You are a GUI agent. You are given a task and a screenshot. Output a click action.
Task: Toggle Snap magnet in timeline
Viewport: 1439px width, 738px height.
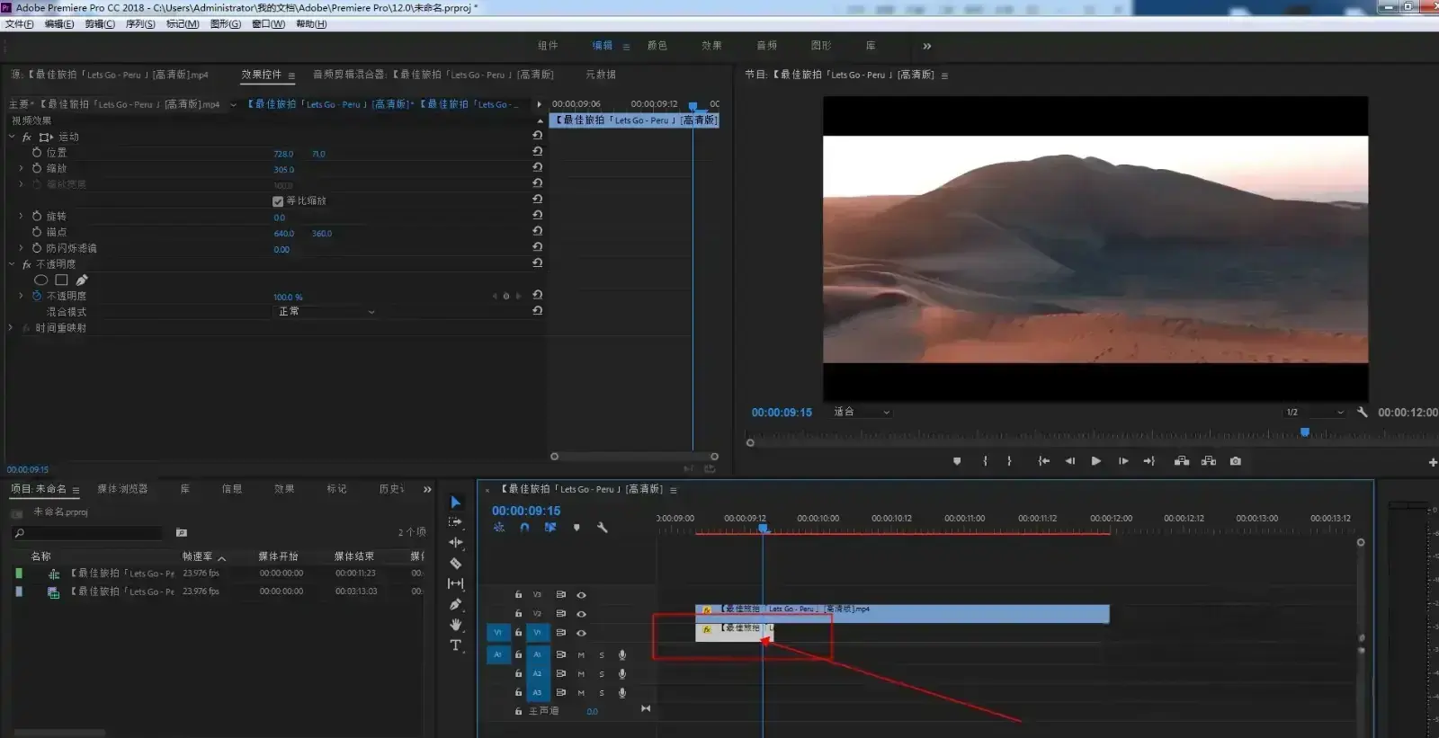pyautogui.click(x=524, y=528)
